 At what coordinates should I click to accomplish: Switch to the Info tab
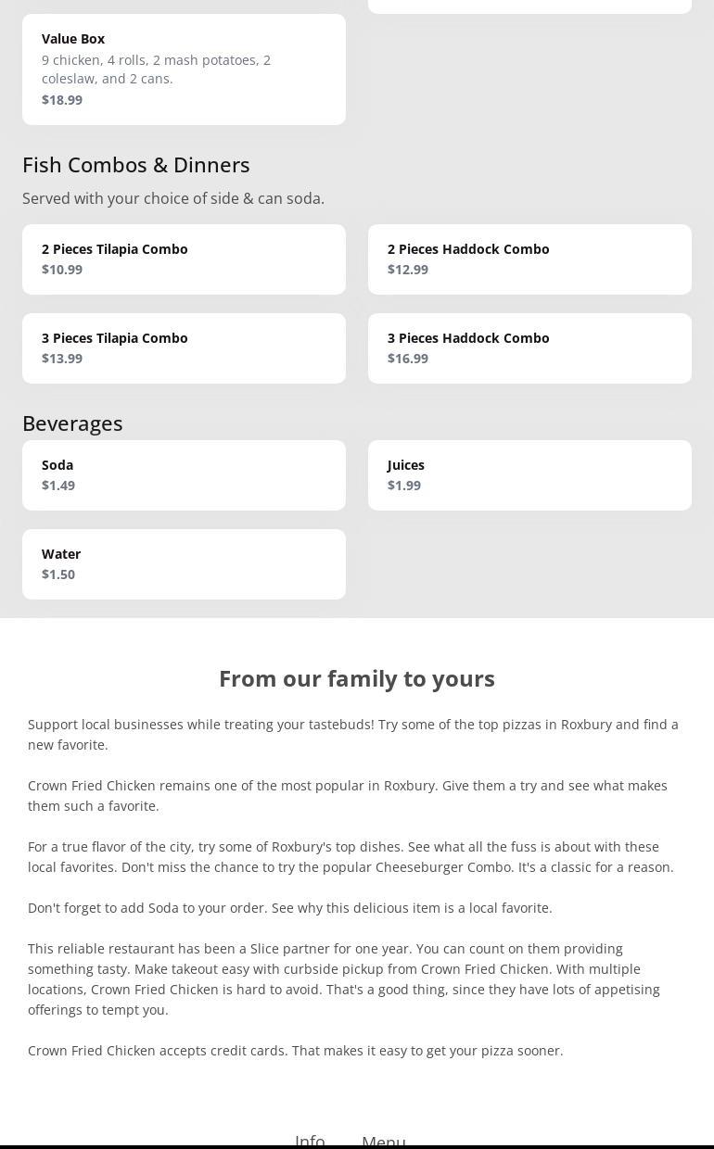pyautogui.click(x=310, y=1140)
